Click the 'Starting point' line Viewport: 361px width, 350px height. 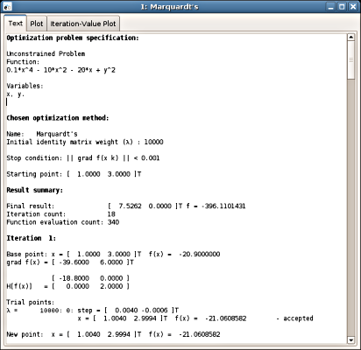(x=74, y=174)
